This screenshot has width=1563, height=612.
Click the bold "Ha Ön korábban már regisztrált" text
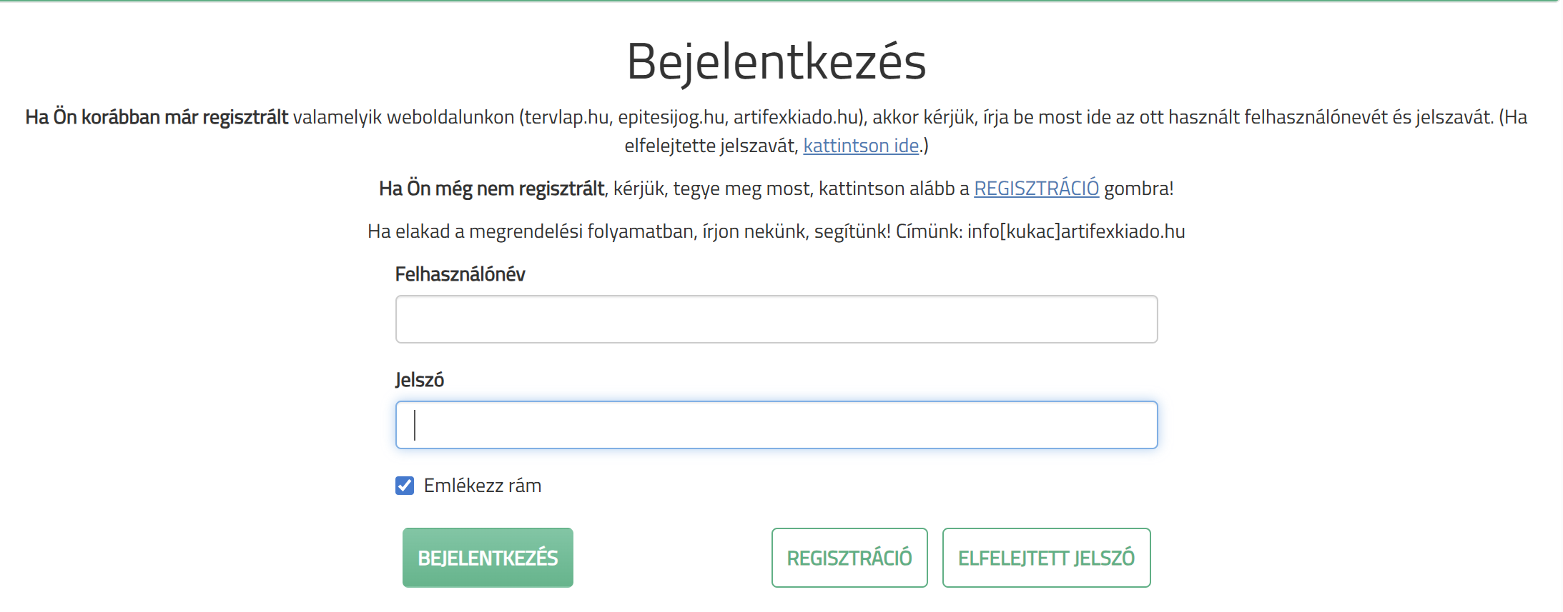pyautogui.click(x=157, y=117)
